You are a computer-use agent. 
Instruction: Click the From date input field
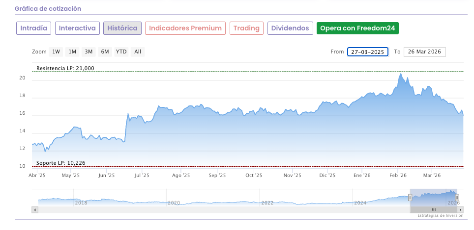(x=368, y=52)
